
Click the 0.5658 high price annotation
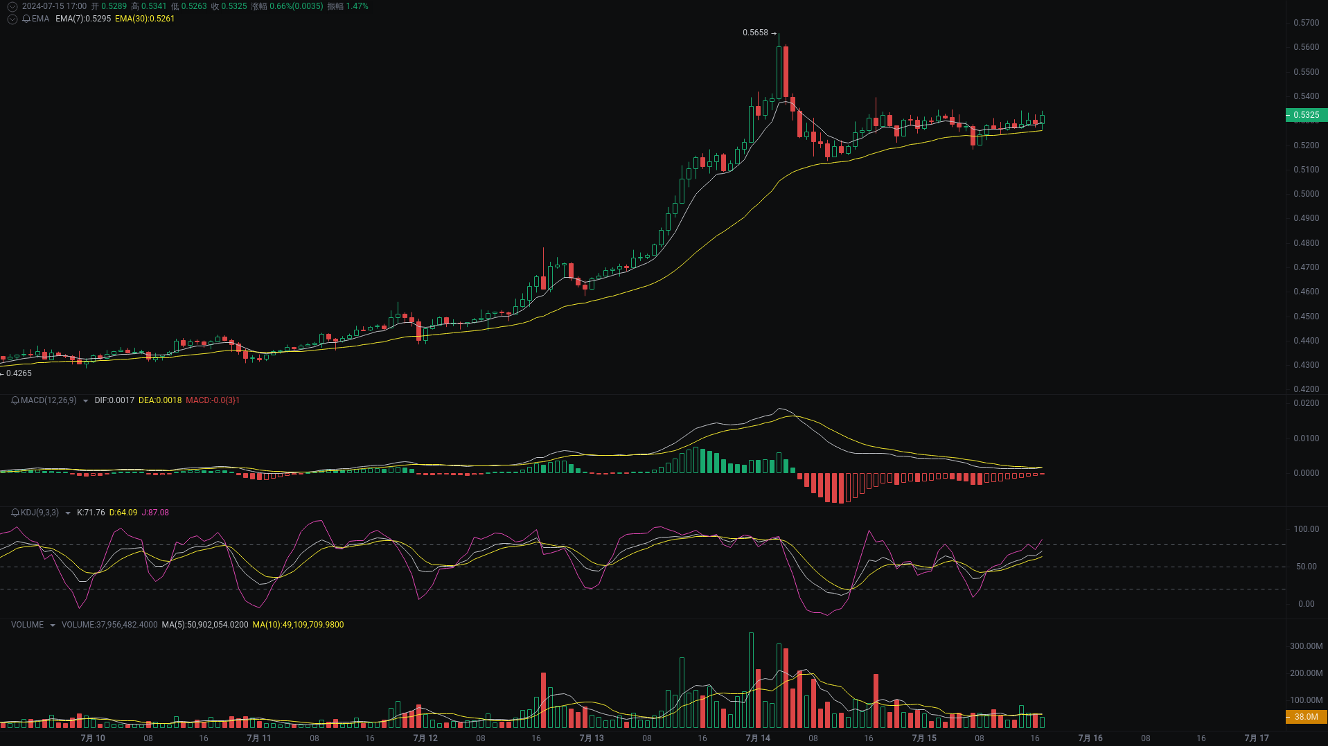pyautogui.click(x=756, y=32)
